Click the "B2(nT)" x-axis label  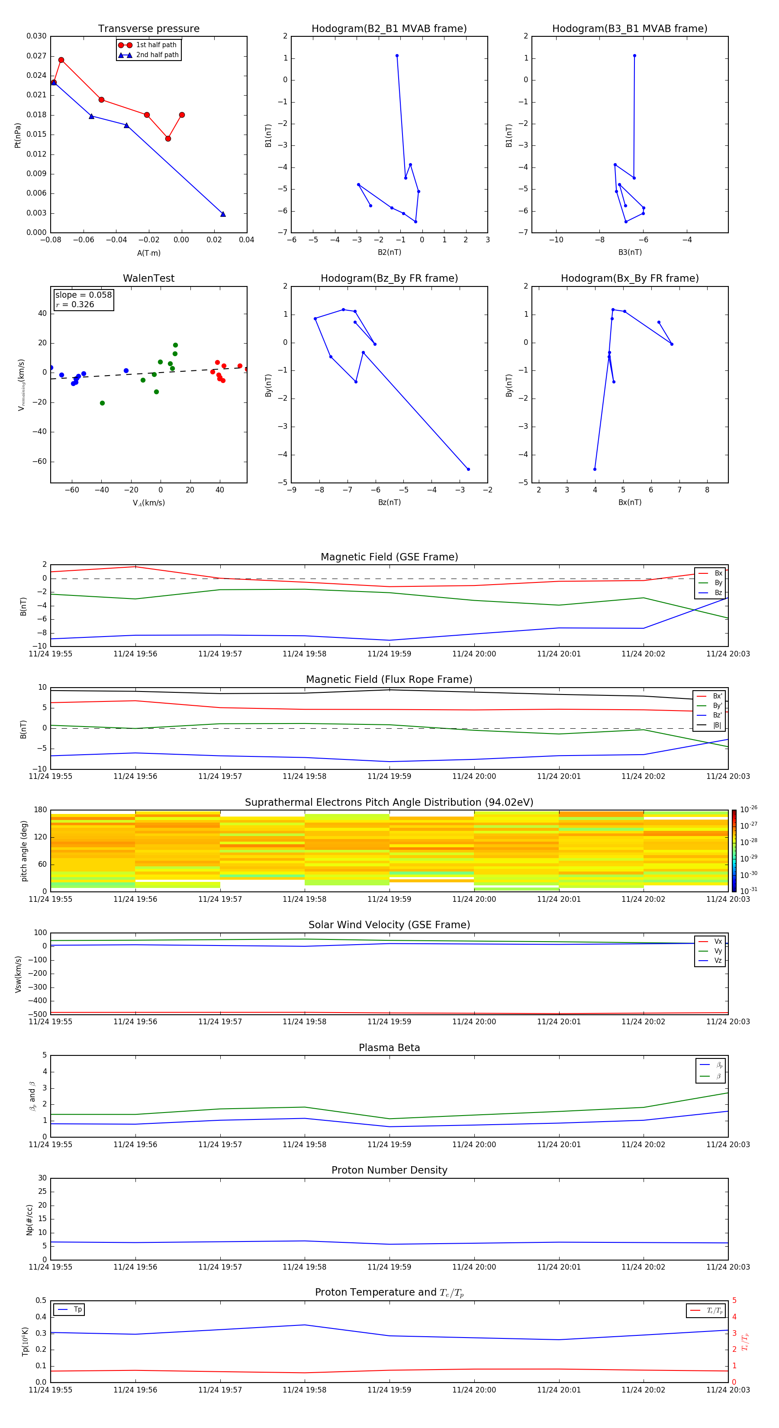point(389,252)
